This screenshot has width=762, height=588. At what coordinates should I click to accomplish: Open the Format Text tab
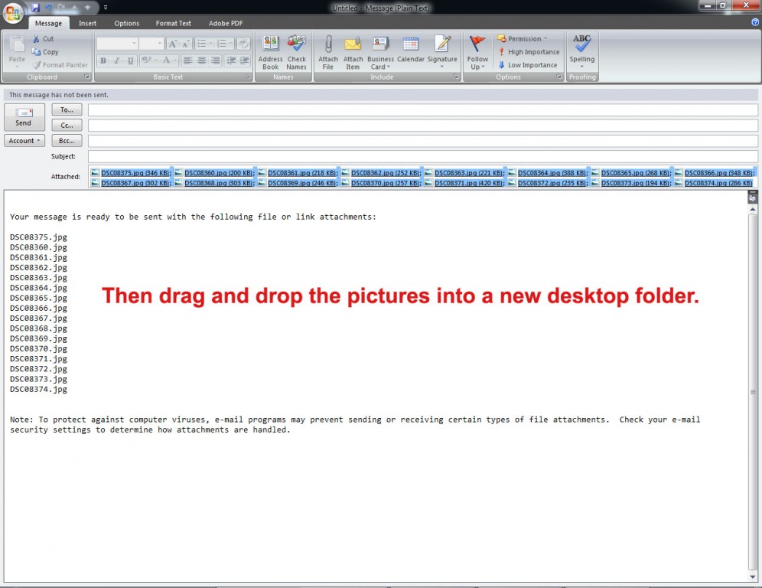click(174, 24)
